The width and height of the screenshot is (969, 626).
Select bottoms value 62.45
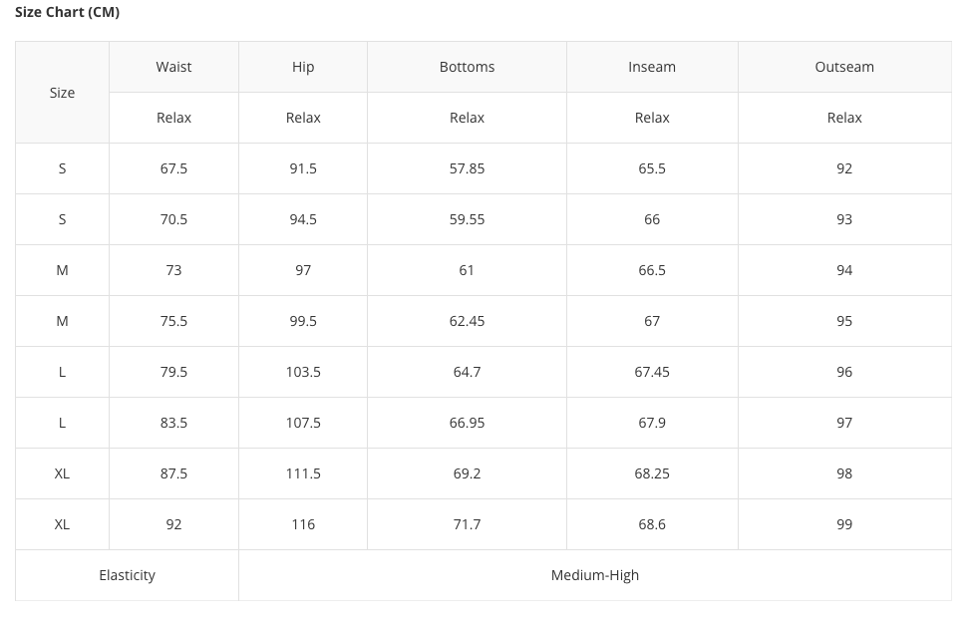click(x=467, y=321)
